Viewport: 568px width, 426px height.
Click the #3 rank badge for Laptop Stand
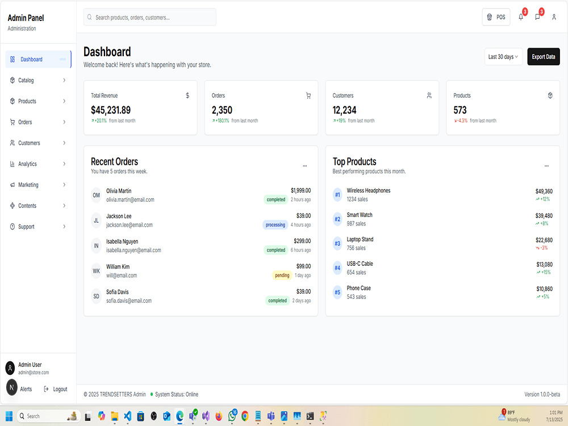tap(337, 244)
